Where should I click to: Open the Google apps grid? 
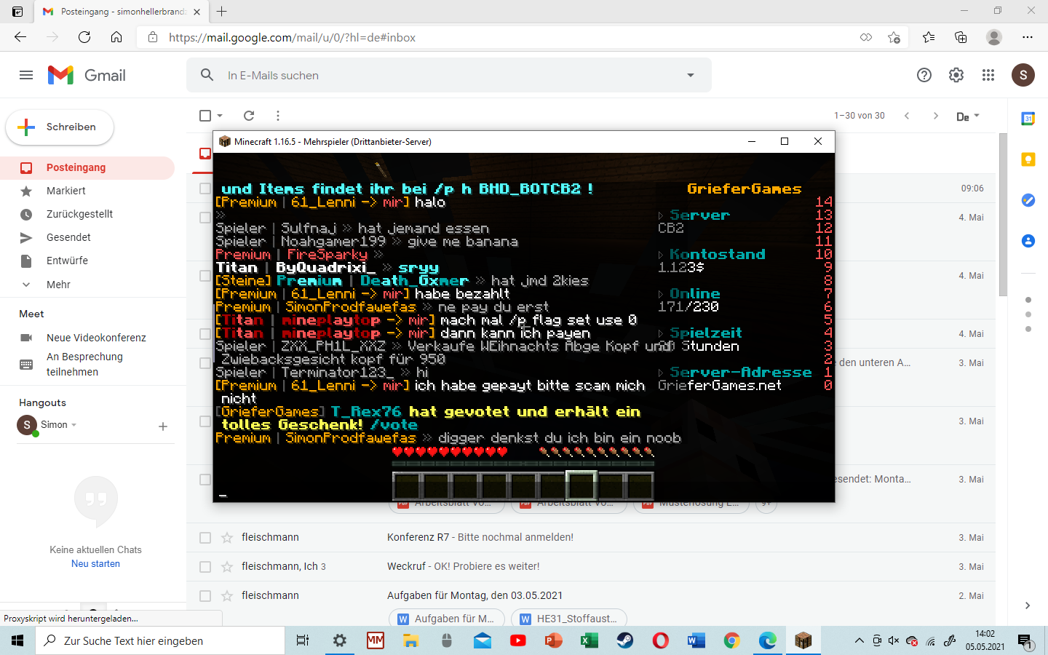988,75
